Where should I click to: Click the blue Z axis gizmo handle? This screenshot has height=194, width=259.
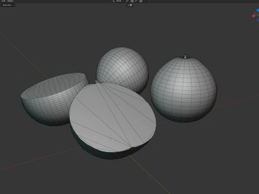tap(258, 10)
